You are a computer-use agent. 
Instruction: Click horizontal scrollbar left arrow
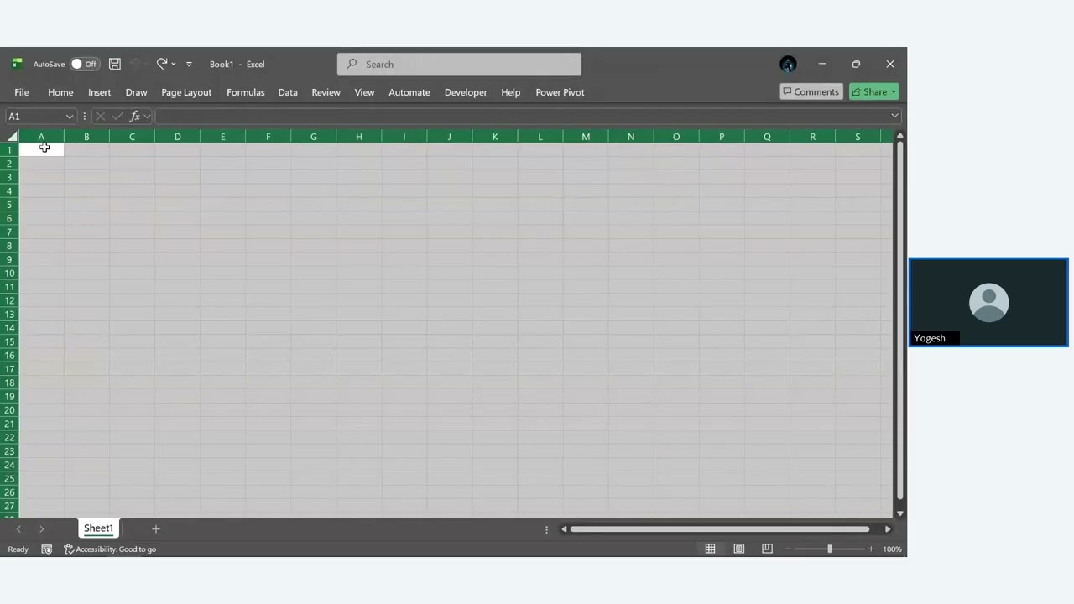tap(564, 529)
